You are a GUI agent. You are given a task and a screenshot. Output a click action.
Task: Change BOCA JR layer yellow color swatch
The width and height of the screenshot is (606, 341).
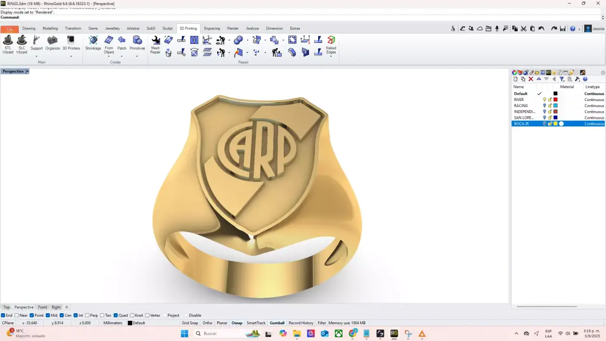(x=555, y=124)
